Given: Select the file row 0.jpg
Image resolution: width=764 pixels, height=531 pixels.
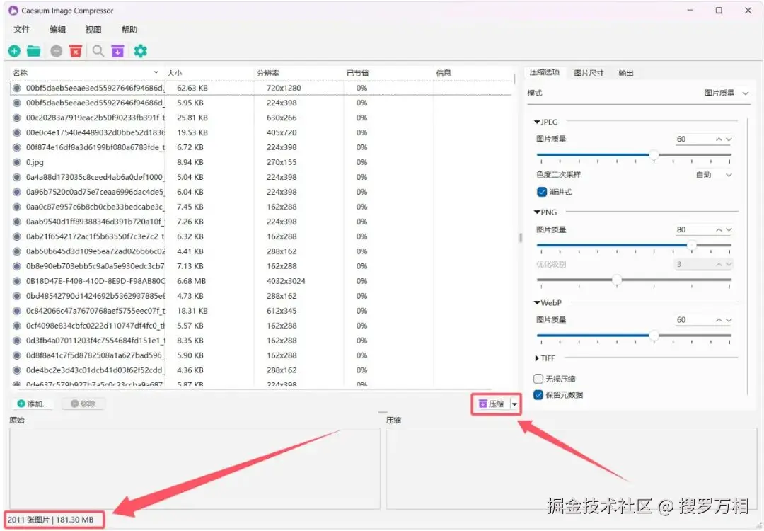Looking at the screenshot, I should (262, 162).
